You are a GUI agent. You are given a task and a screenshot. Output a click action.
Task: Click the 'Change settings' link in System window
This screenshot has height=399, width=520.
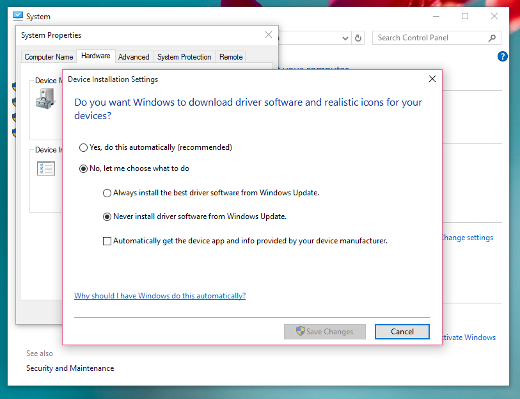coord(467,238)
